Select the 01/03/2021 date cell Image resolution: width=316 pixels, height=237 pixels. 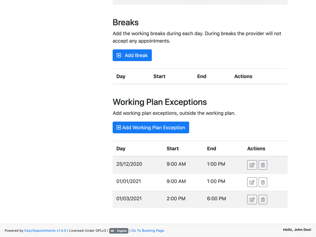pos(129,199)
